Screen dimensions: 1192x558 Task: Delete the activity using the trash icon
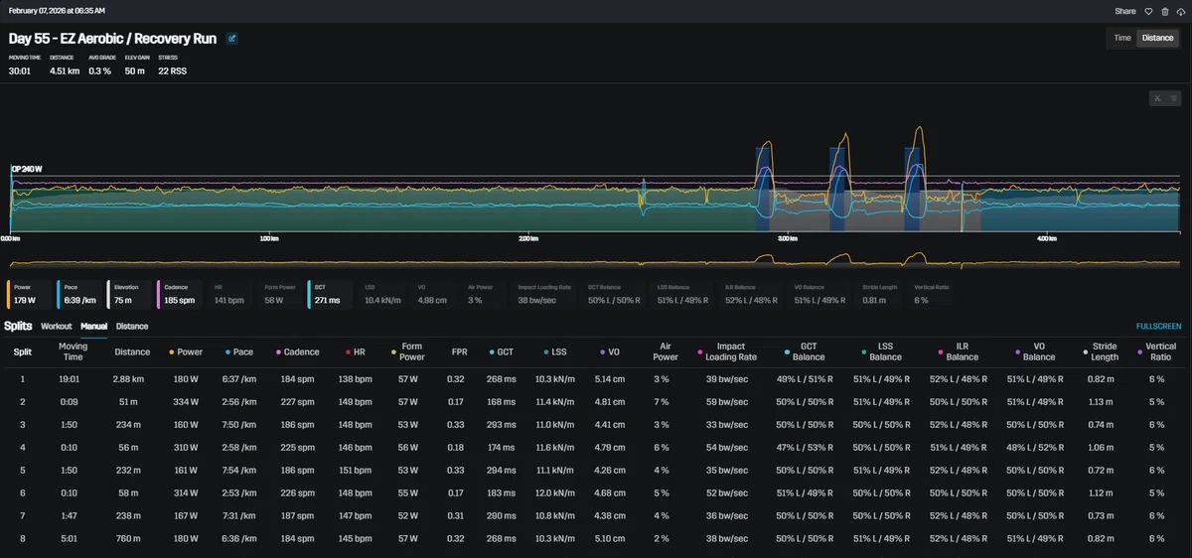(1164, 11)
